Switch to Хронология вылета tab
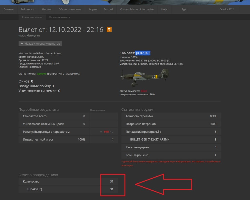This screenshot has width=250, height=200. [59, 17]
